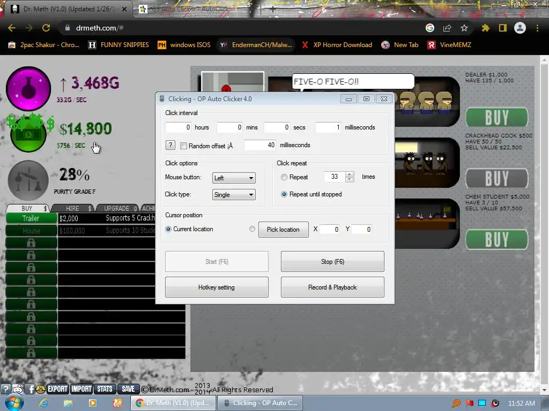The height and width of the screenshot is (411, 549).
Task: Switch to the BUY tab
Action: (x=27, y=208)
